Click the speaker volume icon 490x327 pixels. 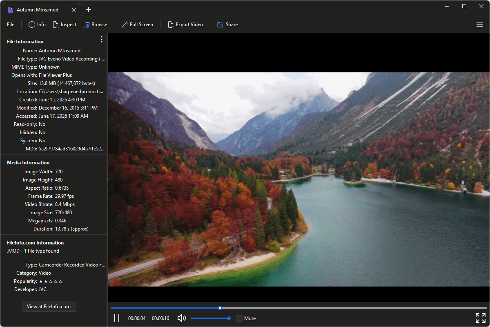[x=182, y=318]
